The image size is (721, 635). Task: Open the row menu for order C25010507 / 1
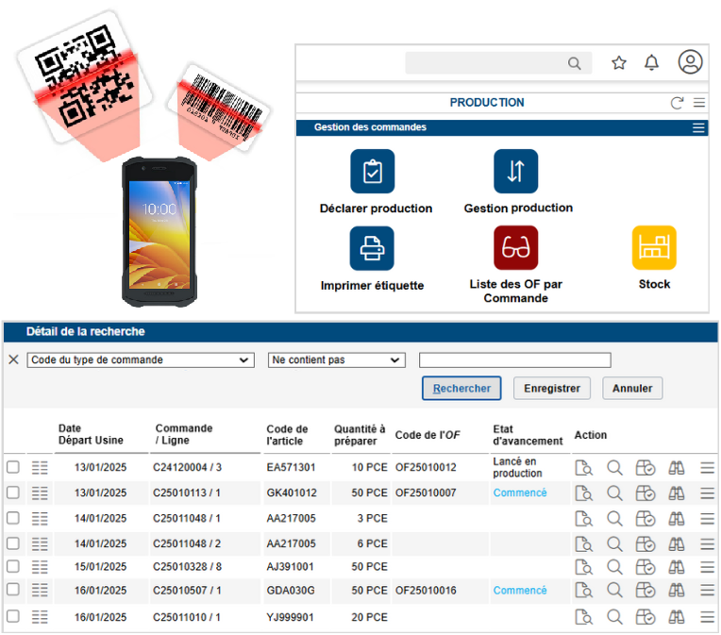[x=707, y=591]
